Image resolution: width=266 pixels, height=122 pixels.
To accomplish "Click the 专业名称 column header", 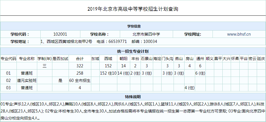I will coord(27,59).
